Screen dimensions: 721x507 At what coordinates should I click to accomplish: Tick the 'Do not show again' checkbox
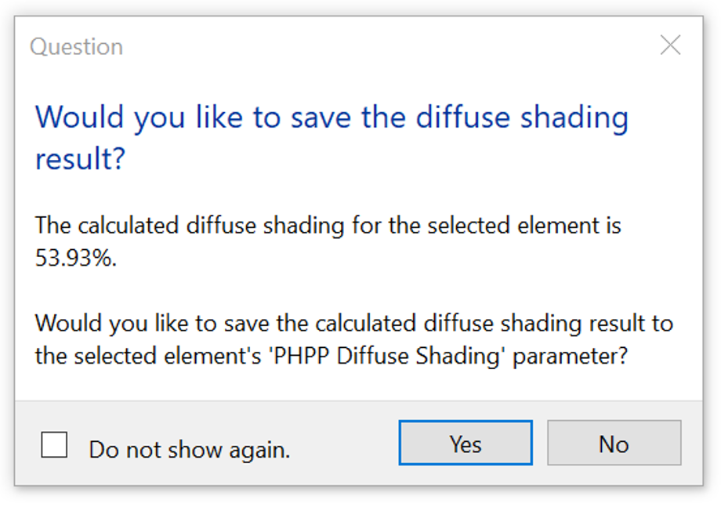click(x=54, y=445)
